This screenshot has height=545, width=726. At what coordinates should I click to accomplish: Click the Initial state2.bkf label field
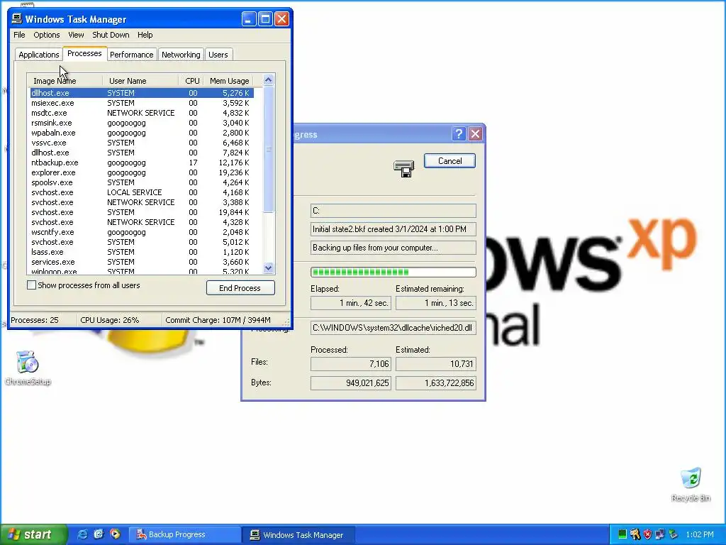(x=393, y=229)
